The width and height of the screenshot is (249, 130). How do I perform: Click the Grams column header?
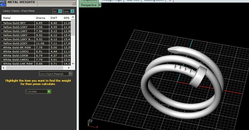tap(42, 18)
